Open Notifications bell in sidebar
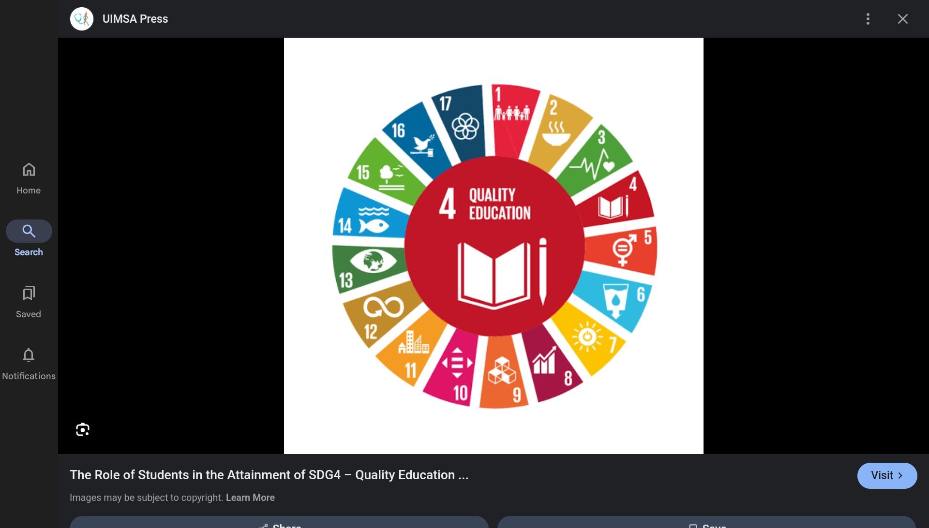The image size is (929, 528). click(29, 364)
